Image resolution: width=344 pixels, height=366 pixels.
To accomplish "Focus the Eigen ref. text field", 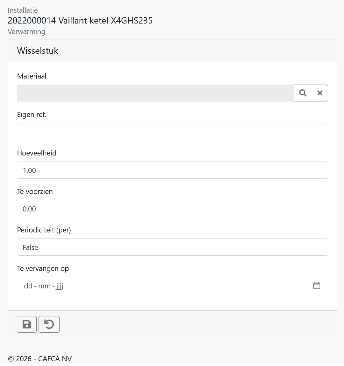I will 172,132.
